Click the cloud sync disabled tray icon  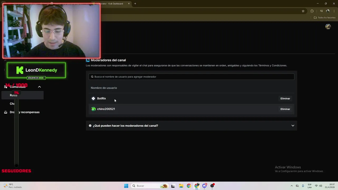(x=297, y=186)
